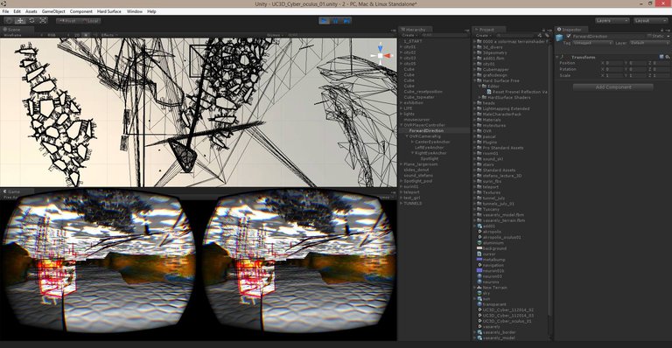Open the GameObject menu
The width and height of the screenshot is (672, 348).
(53, 11)
